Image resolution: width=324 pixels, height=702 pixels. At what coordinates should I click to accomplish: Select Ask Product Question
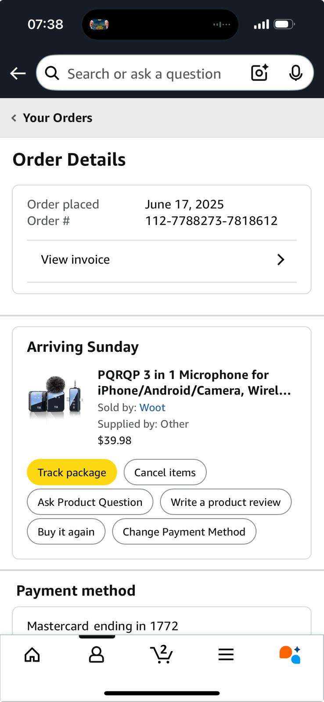click(x=90, y=502)
